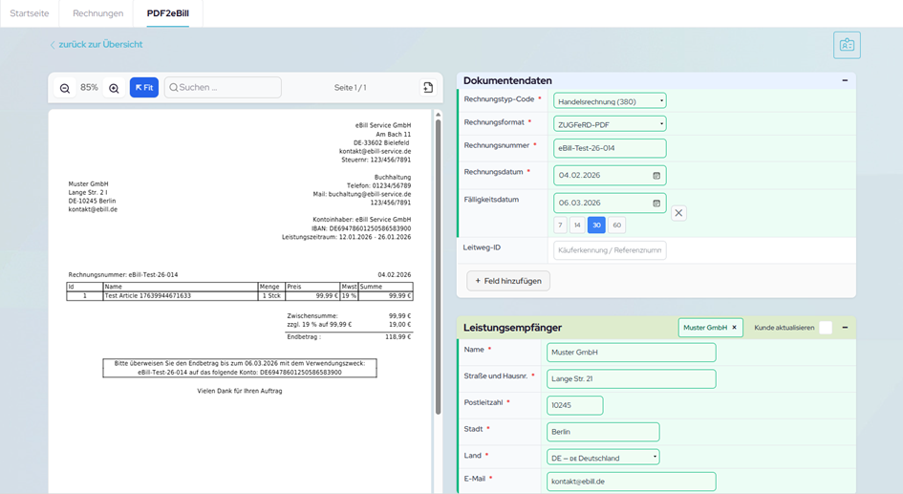Clear the Fälligkeitsdatum with the X button
Viewport: 903px width, 494px height.
coord(678,213)
